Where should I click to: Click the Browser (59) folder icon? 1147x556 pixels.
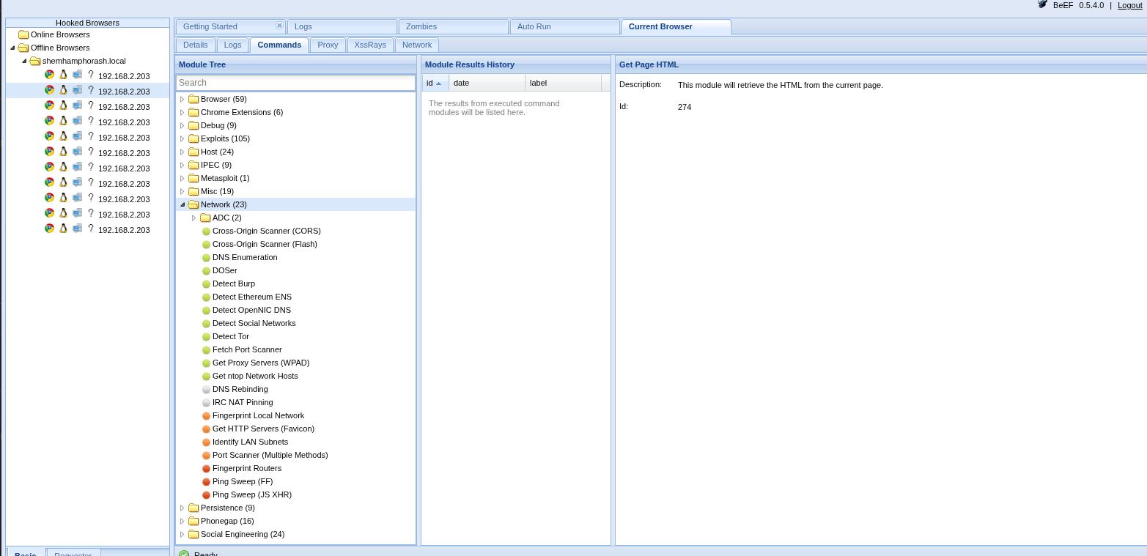[x=193, y=99]
